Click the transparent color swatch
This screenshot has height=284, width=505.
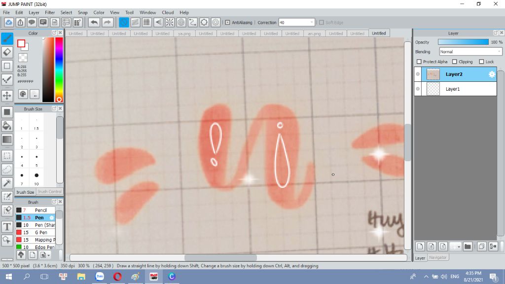click(x=23, y=58)
